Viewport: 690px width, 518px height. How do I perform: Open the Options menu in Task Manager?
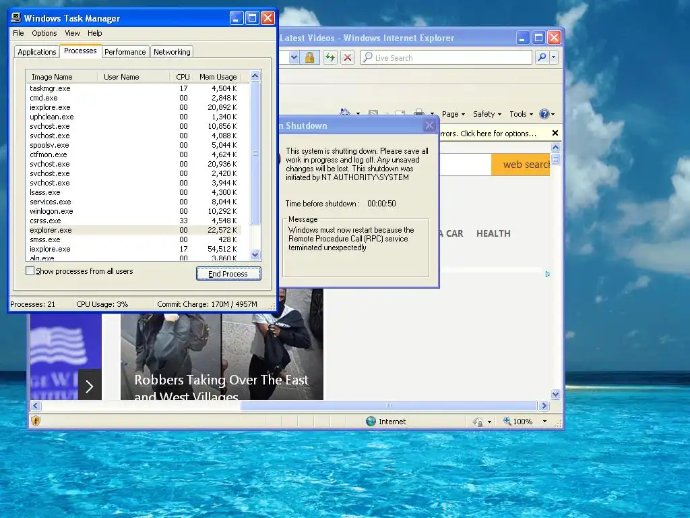click(44, 33)
